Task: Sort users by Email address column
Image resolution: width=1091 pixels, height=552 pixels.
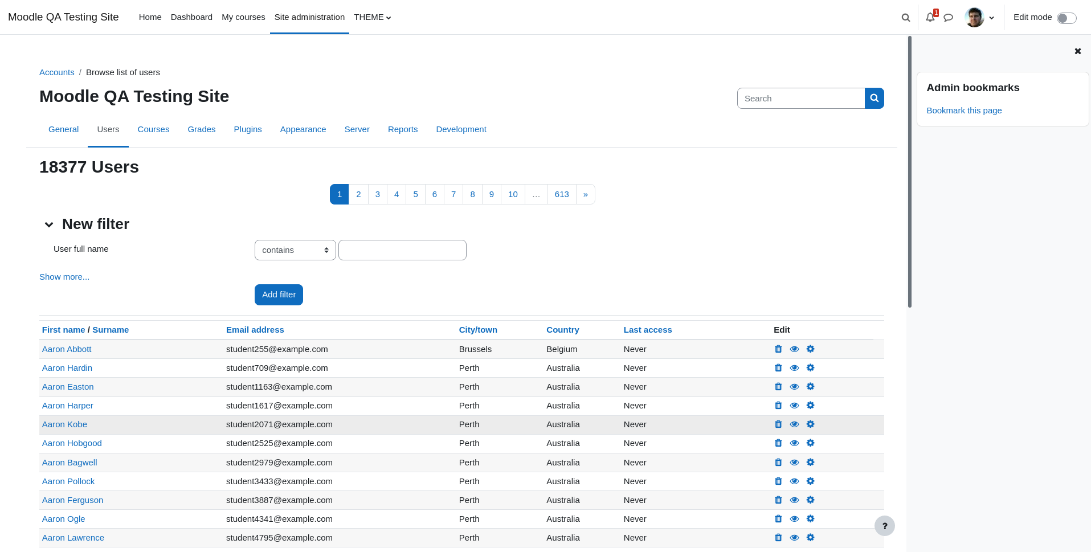Action: tap(255, 330)
